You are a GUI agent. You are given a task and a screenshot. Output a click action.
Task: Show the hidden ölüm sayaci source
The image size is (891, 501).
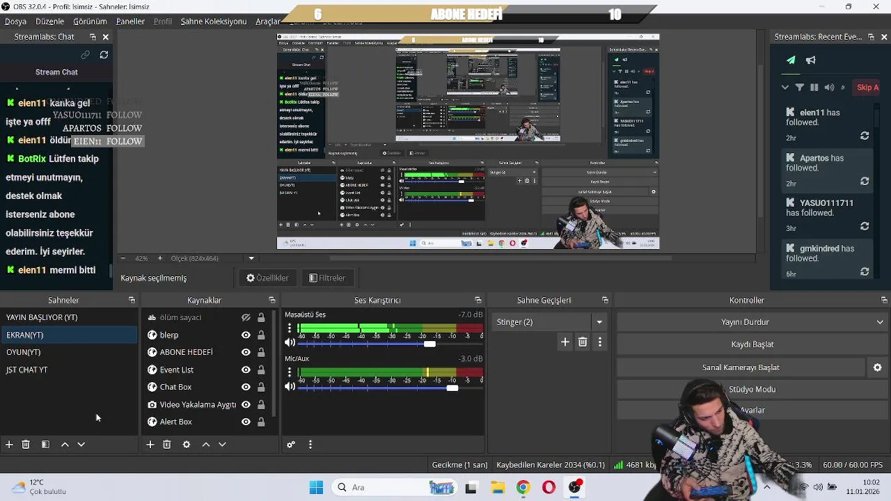click(x=246, y=317)
